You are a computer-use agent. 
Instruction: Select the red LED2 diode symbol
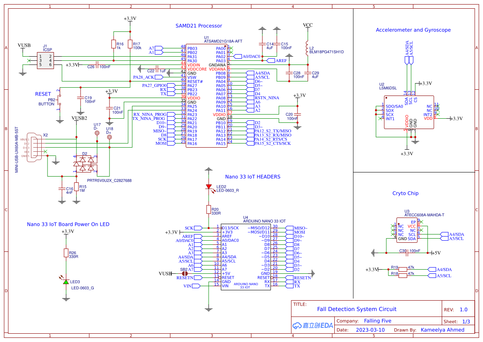(x=209, y=187)
